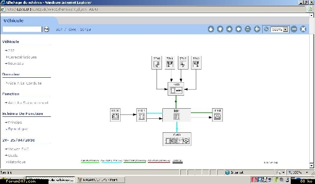Image resolution: width=315 pixels, height=184 pixels.
Task: Click the magnifier zoom icon
Action: point(266,29)
